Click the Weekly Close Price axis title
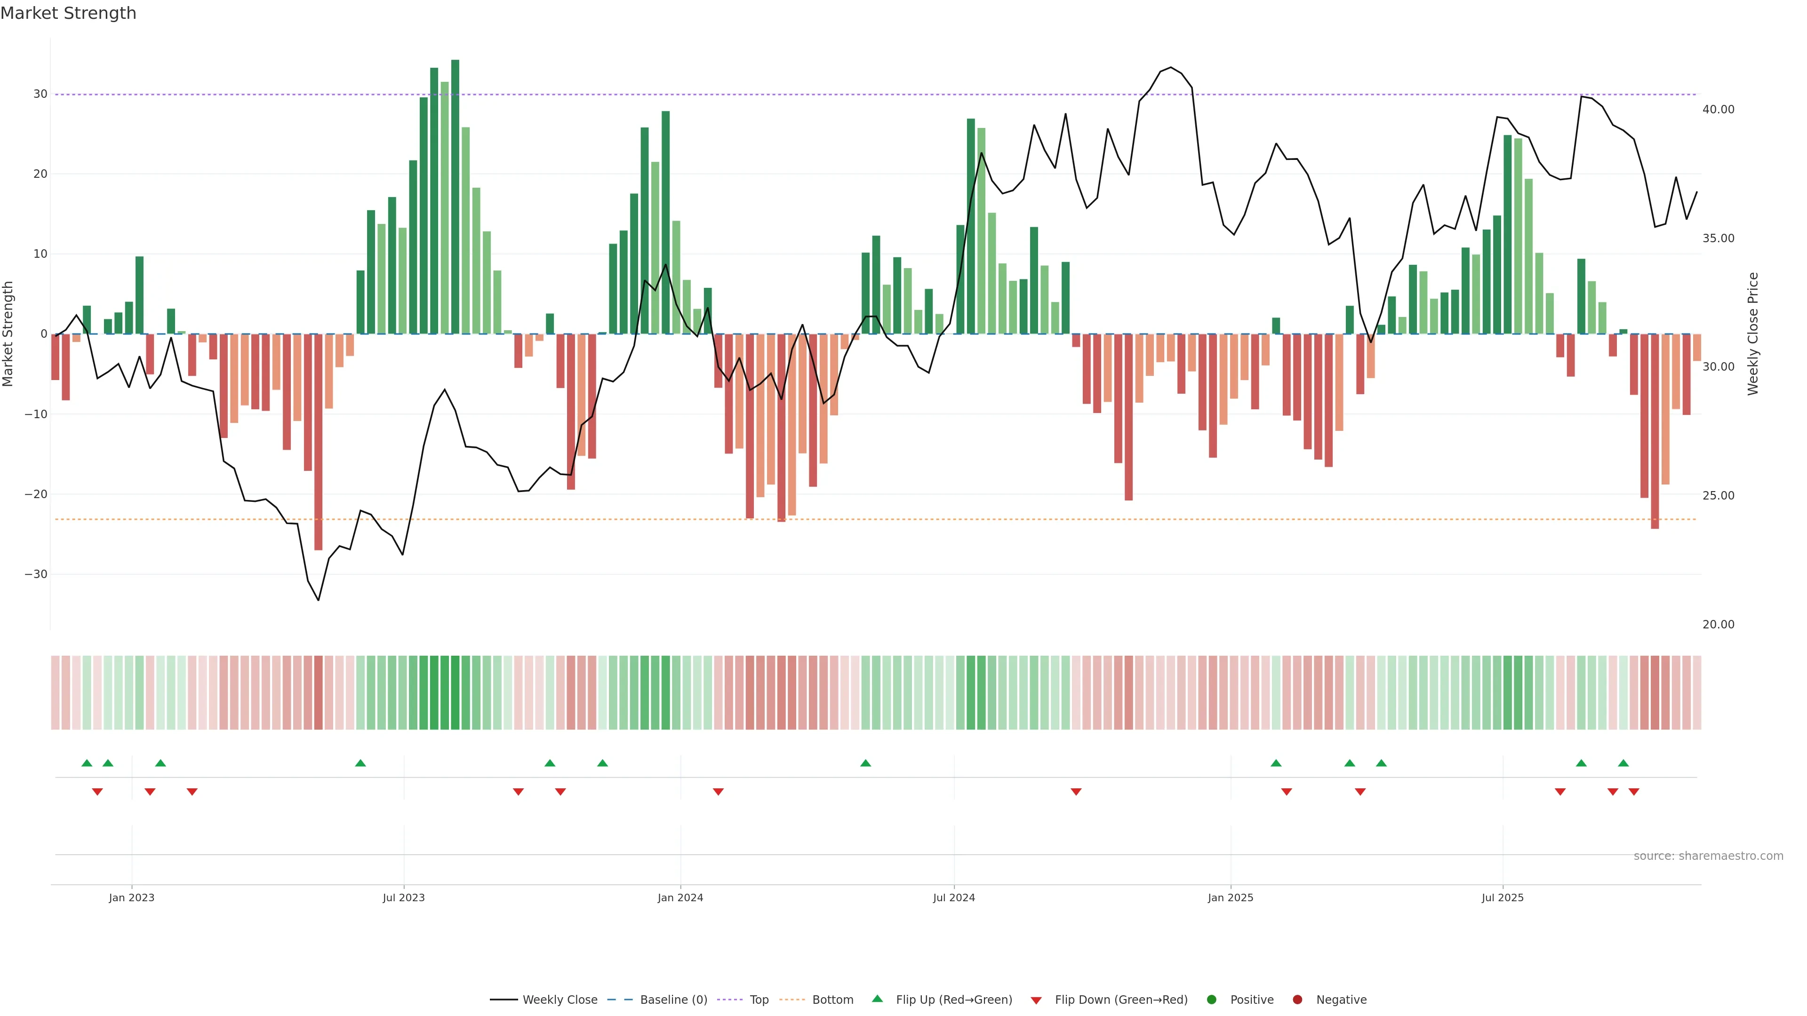The width and height of the screenshot is (1807, 1016). point(1753,334)
